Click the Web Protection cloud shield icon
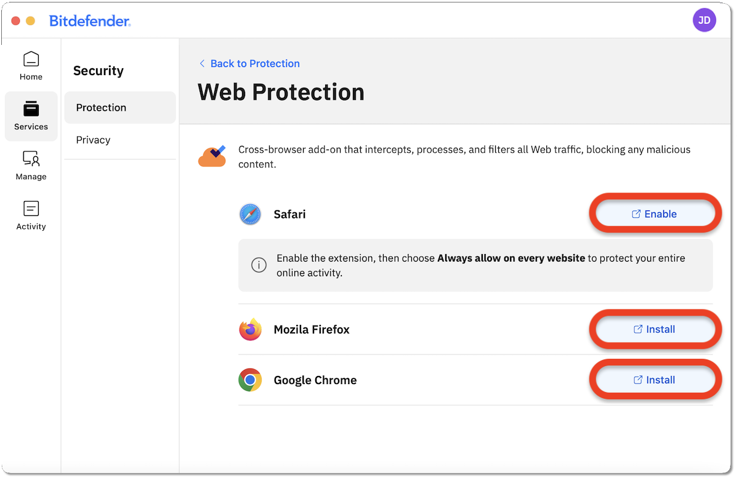Viewport: 739px width, 480px height. tap(212, 156)
